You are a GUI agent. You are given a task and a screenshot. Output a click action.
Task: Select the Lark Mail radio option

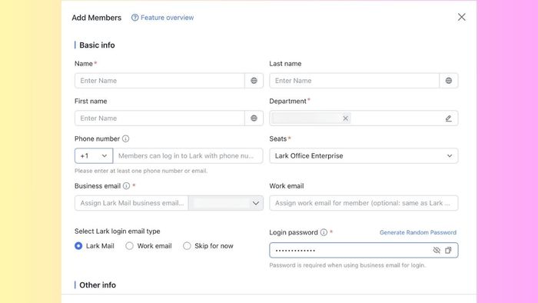click(x=78, y=246)
